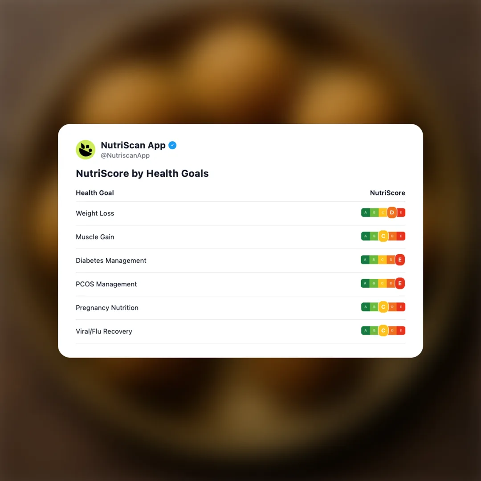Screen dimensions: 481x481
Task: Select the Weight Loss row label
Action: pyautogui.click(x=95, y=213)
